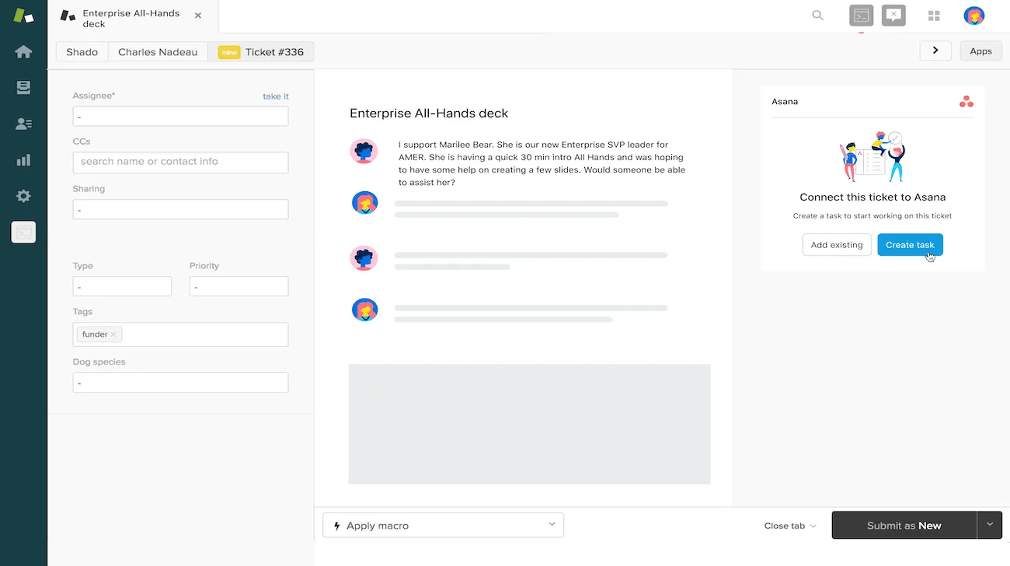
Task: Open Admin settings via the gear icon
Action: (23, 196)
